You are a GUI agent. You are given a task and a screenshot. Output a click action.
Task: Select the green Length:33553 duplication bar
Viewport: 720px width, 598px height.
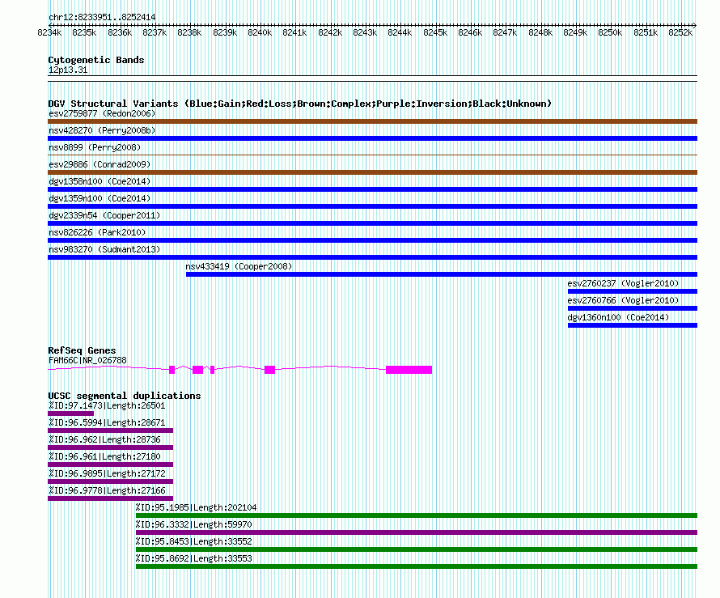tap(417, 566)
